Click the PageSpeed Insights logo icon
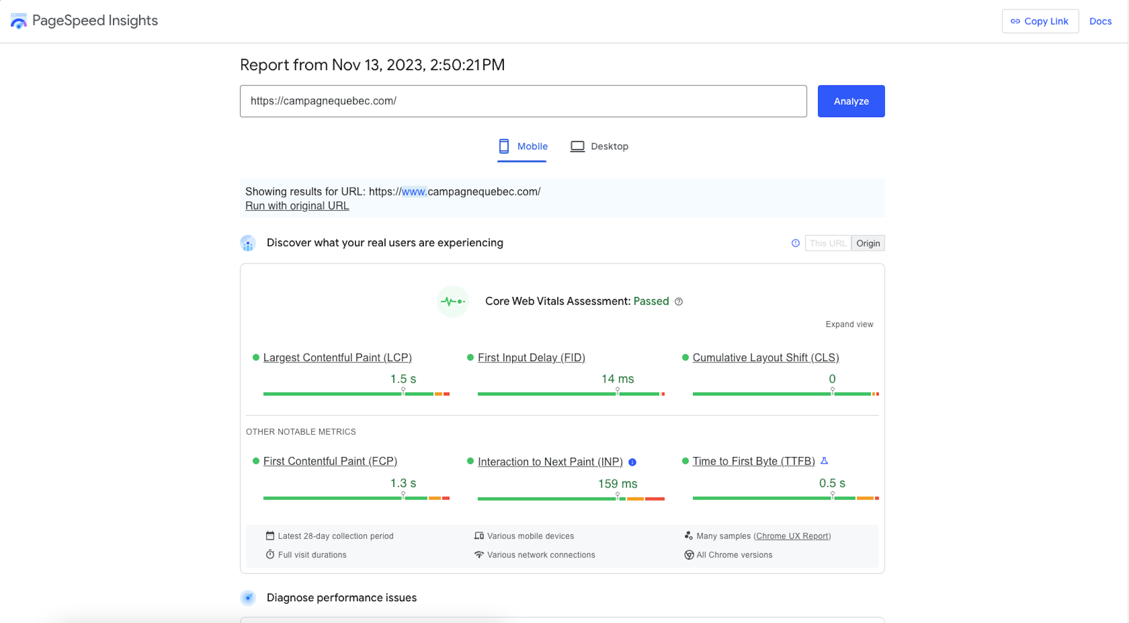 [18, 21]
